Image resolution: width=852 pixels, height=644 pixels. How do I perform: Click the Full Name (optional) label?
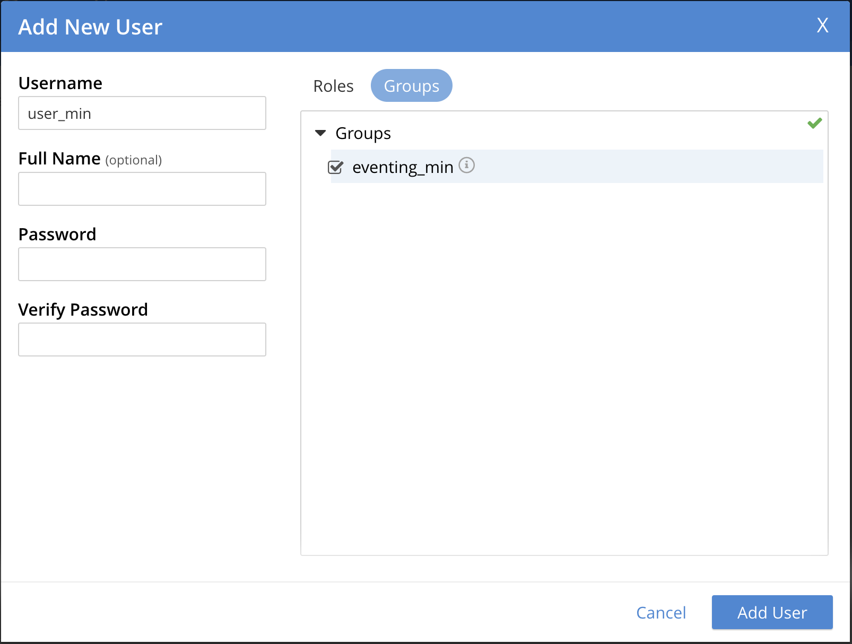(x=90, y=159)
